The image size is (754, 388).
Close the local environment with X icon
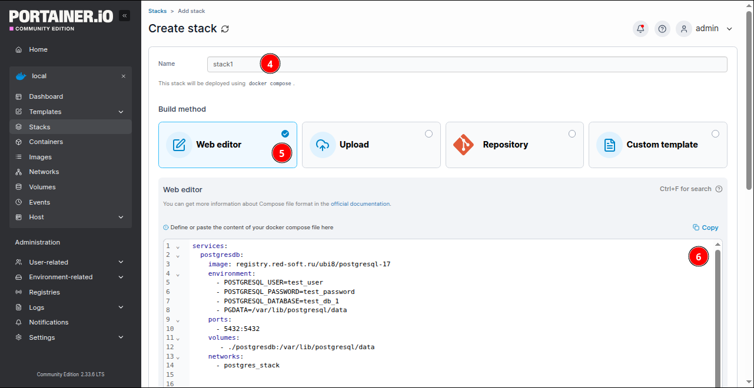(x=124, y=76)
